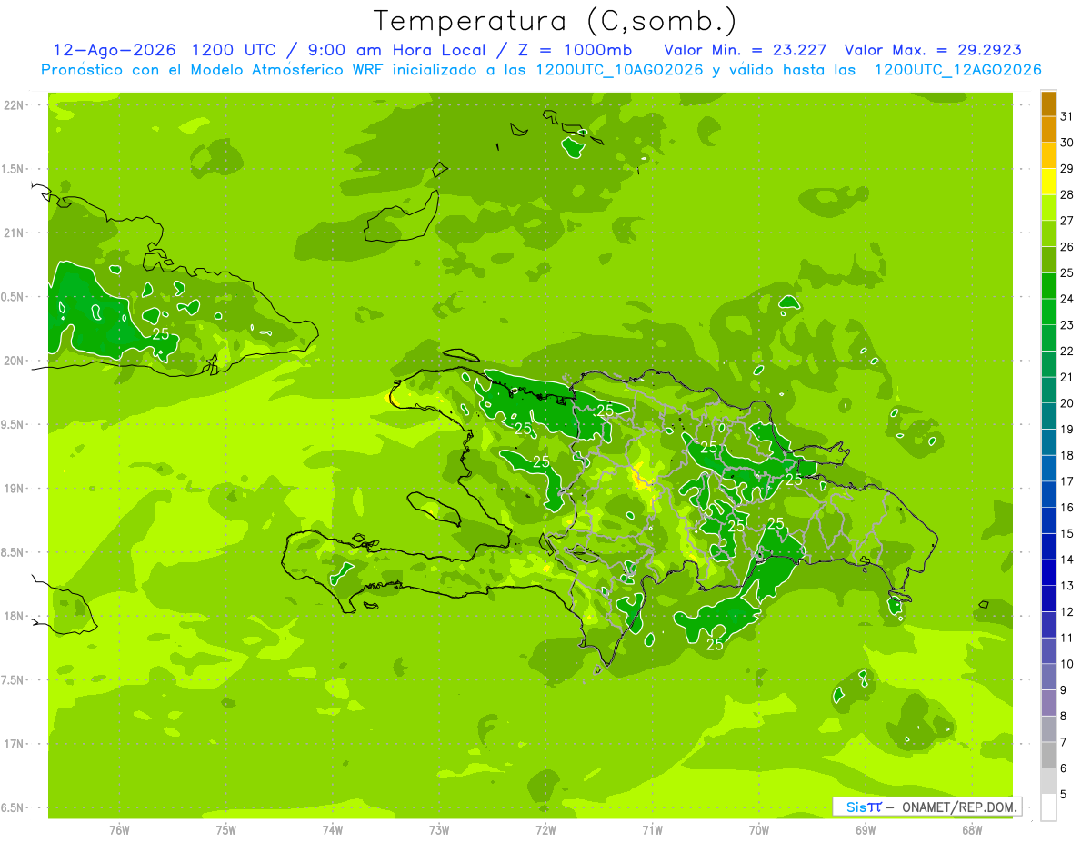Click the 20N latitude axis label
Screen dimensions: 1091x842
pos(14,361)
